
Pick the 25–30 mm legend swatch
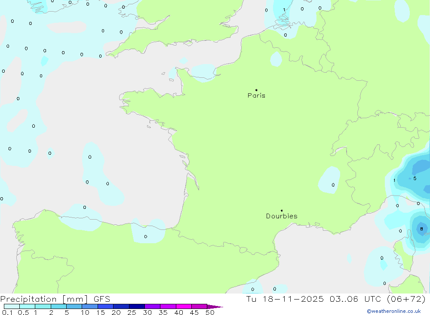tap(137, 306)
